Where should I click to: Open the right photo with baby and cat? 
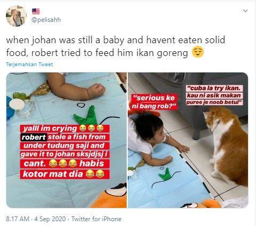188,140
